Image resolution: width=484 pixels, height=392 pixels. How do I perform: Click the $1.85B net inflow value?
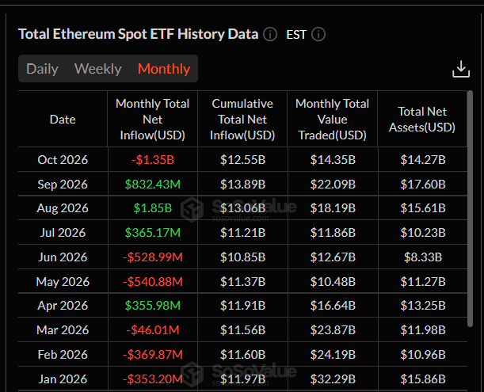[152, 207]
